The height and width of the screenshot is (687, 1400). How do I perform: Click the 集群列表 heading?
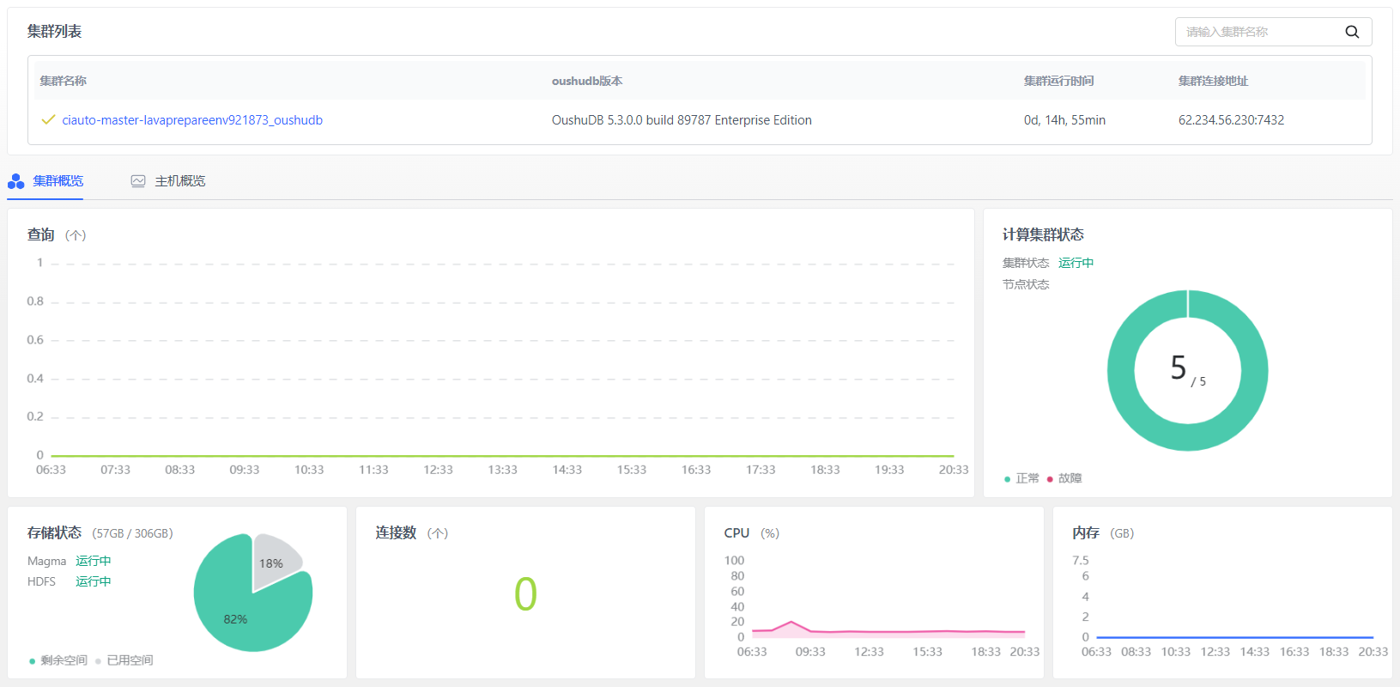coord(54,31)
